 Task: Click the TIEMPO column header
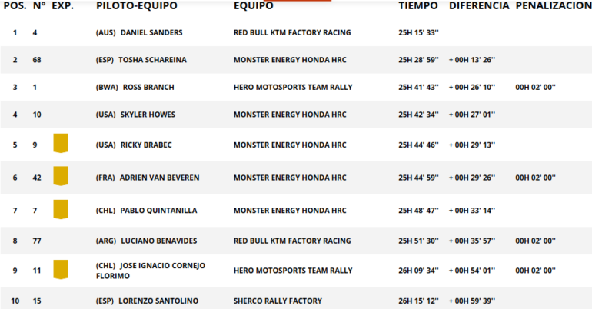418,6
